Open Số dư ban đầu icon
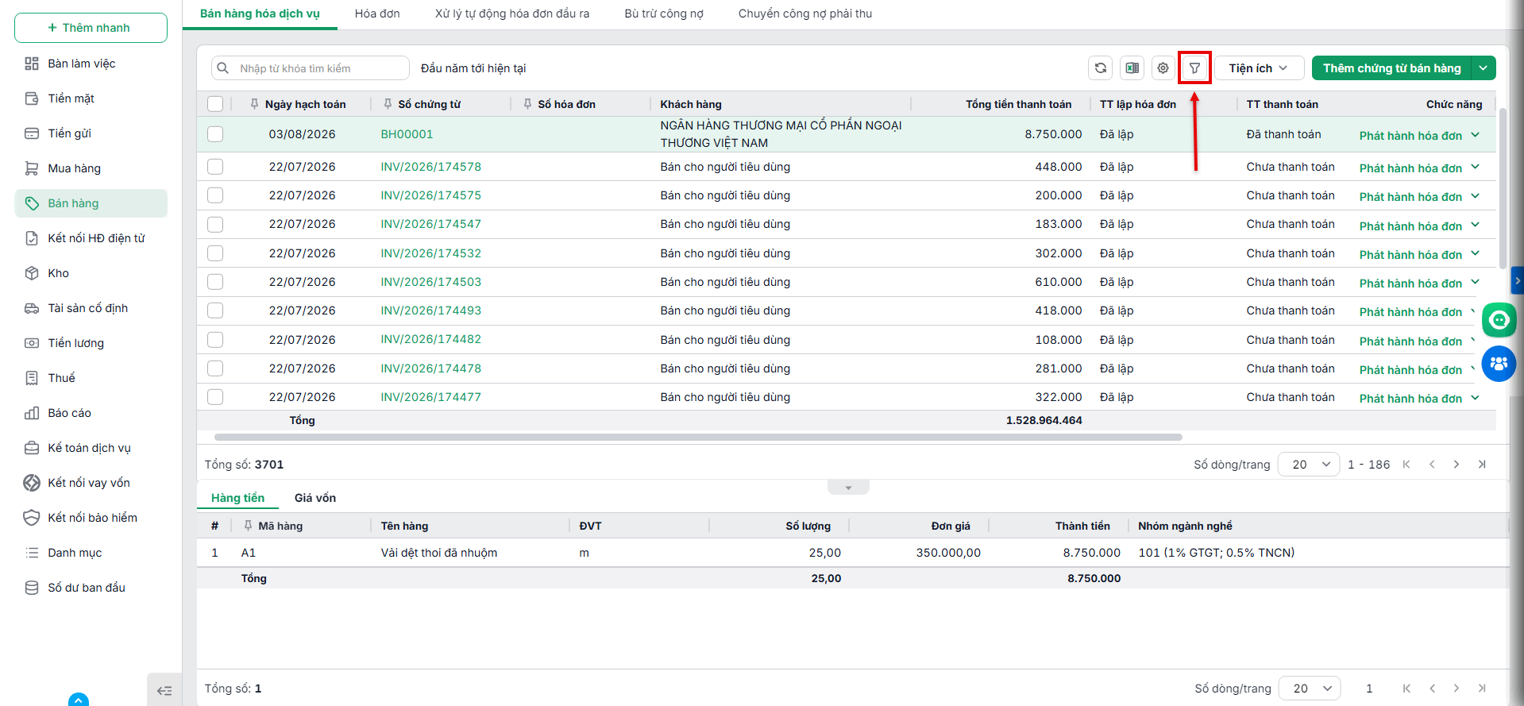 [32, 588]
